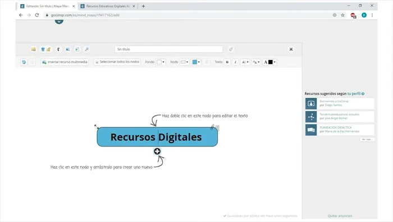The width and height of the screenshot is (393, 222).
Task: Click the diagonal resize arrow on the node
Action: 96,126
